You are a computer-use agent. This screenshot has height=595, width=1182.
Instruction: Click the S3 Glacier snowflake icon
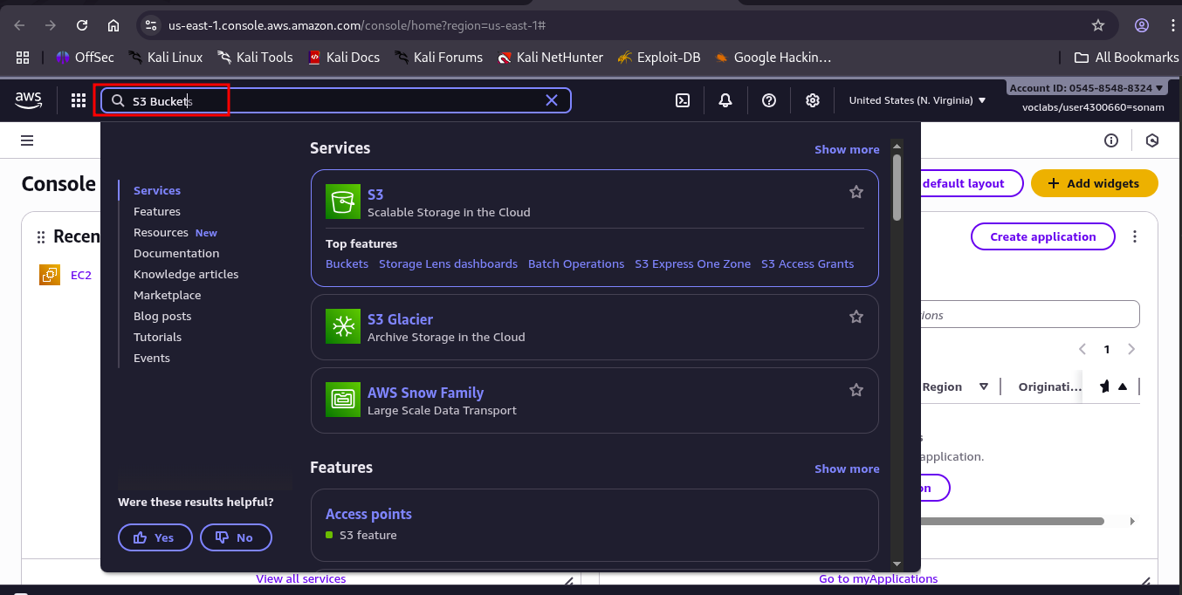[342, 326]
